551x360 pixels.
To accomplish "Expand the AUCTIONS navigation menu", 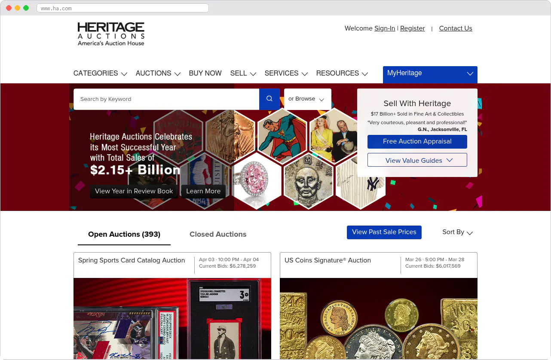I will point(158,73).
